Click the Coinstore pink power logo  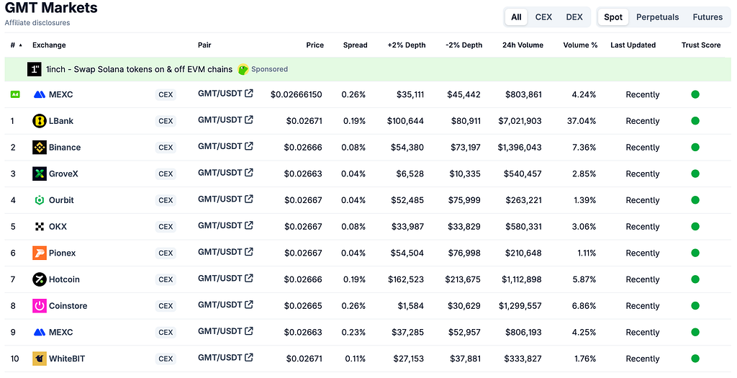40,305
